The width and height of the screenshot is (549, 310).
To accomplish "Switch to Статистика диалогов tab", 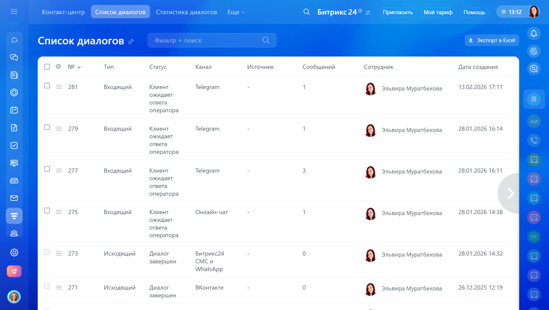I will pos(186,12).
